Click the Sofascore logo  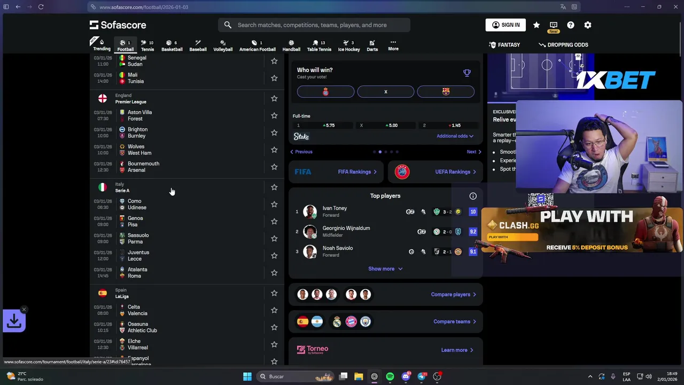point(118,25)
